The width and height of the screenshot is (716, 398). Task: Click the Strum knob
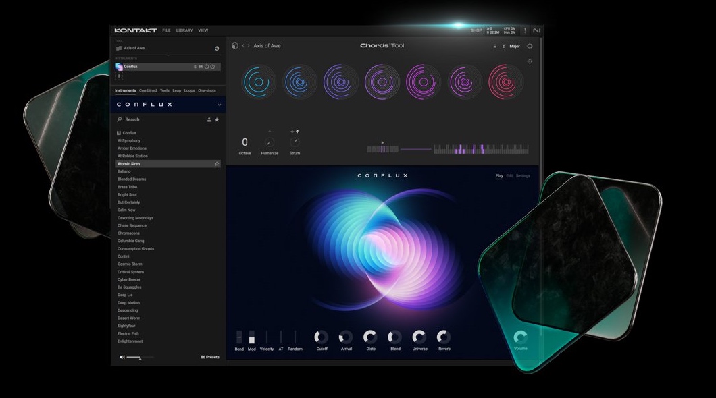(295, 142)
